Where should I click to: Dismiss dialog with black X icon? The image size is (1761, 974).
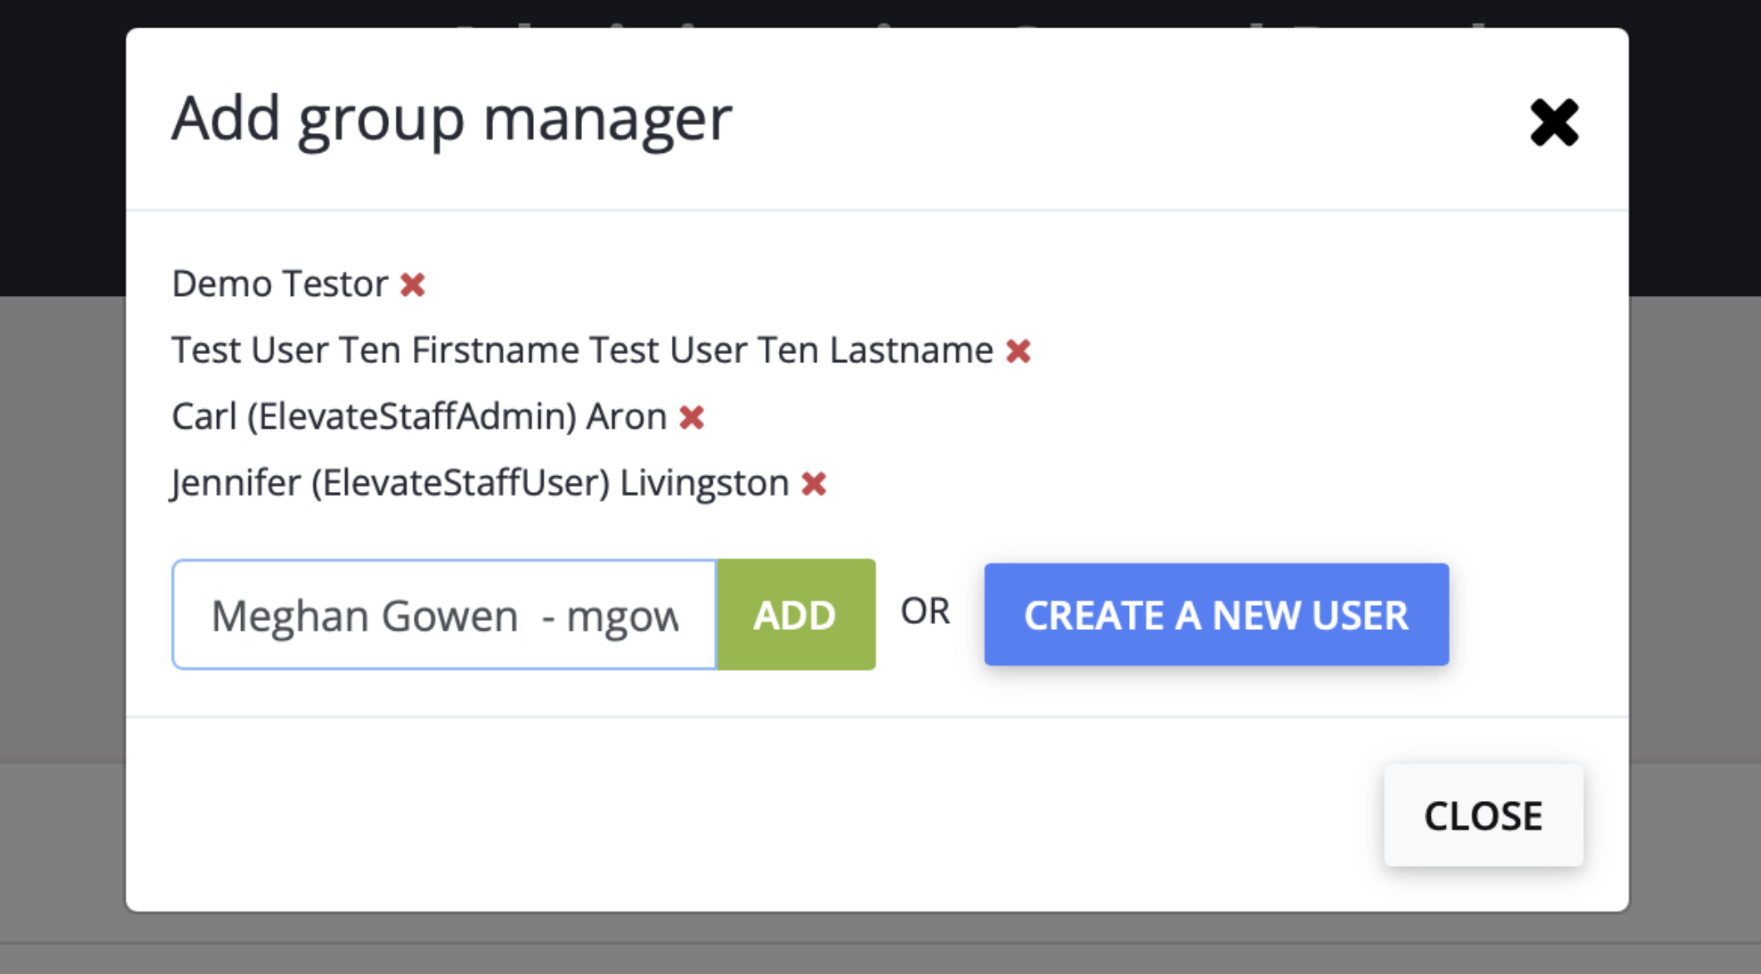pyautogui.click(x=1553, y=123)
